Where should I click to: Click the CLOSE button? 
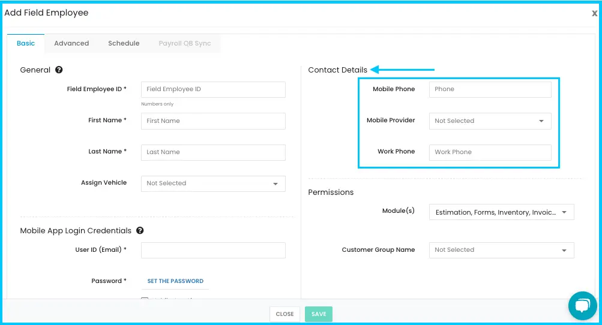pyautogui.click(x=284, y=314)
